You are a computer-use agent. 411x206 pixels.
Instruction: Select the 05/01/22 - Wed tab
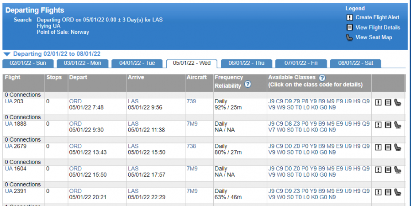point(192,63)
